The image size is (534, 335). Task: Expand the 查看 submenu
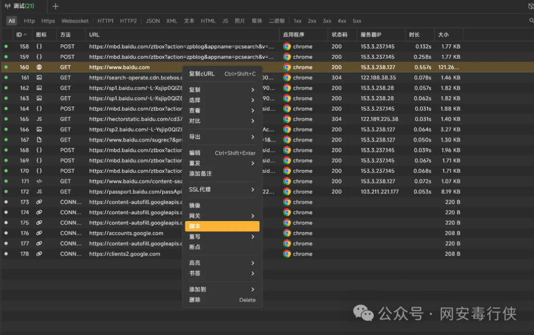tap(222, 111)
